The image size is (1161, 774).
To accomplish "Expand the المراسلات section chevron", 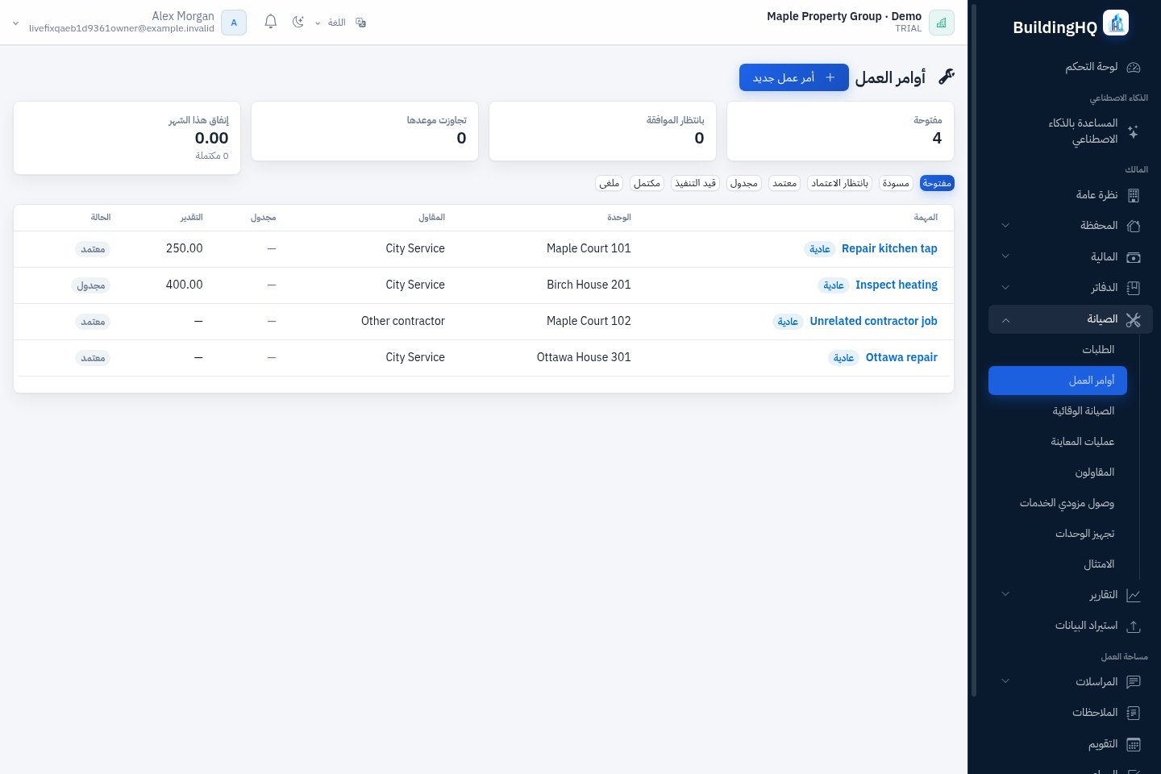I will (x=1005, y=681).
